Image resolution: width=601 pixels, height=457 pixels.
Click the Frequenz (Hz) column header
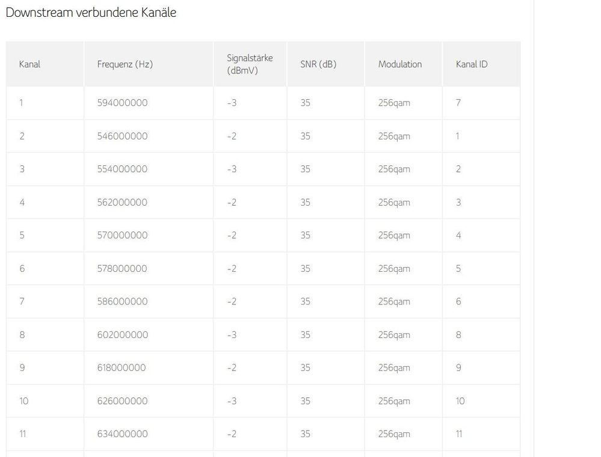(x=125, y=64)
